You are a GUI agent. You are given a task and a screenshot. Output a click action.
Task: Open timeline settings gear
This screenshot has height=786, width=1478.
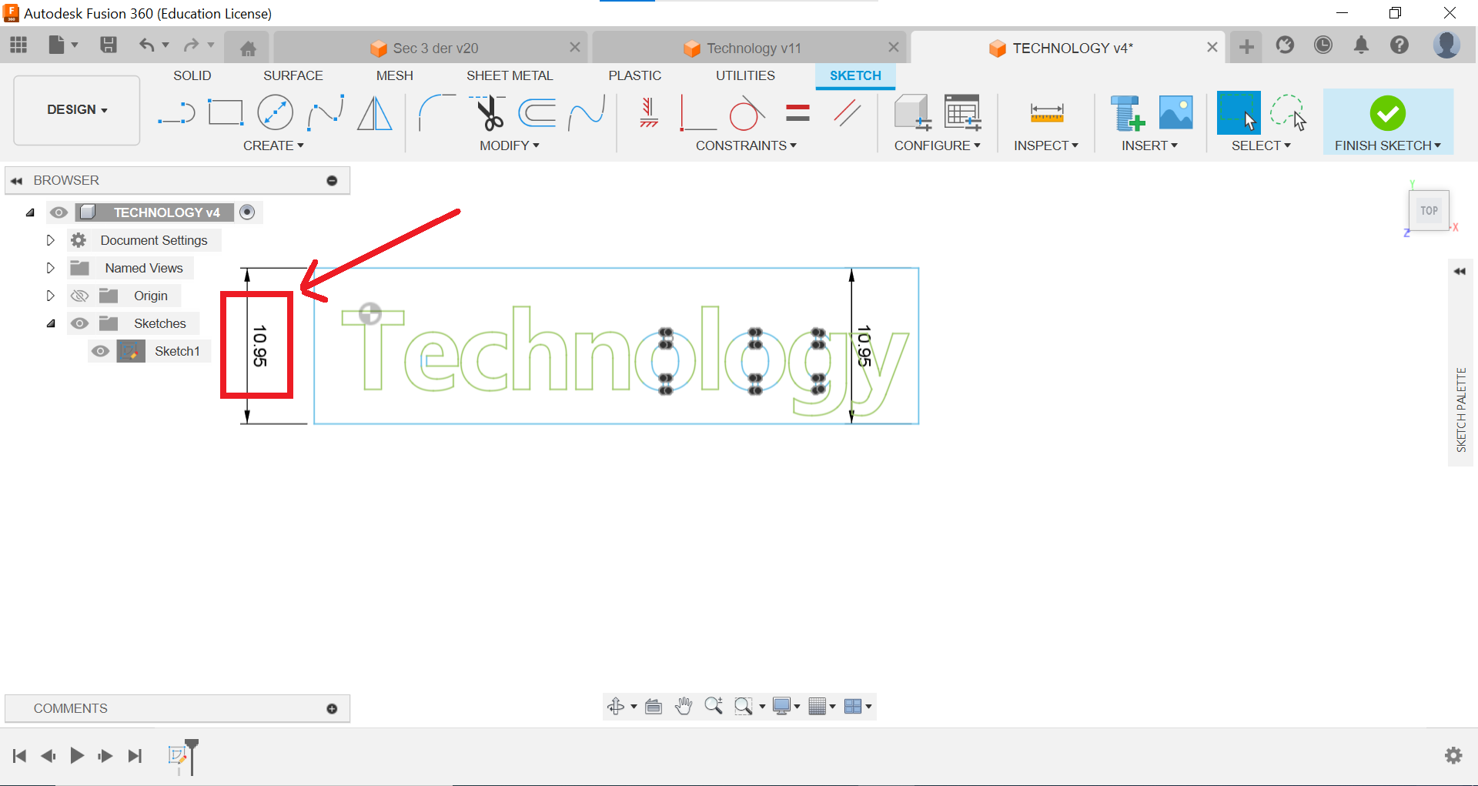tap(1453, 755)
